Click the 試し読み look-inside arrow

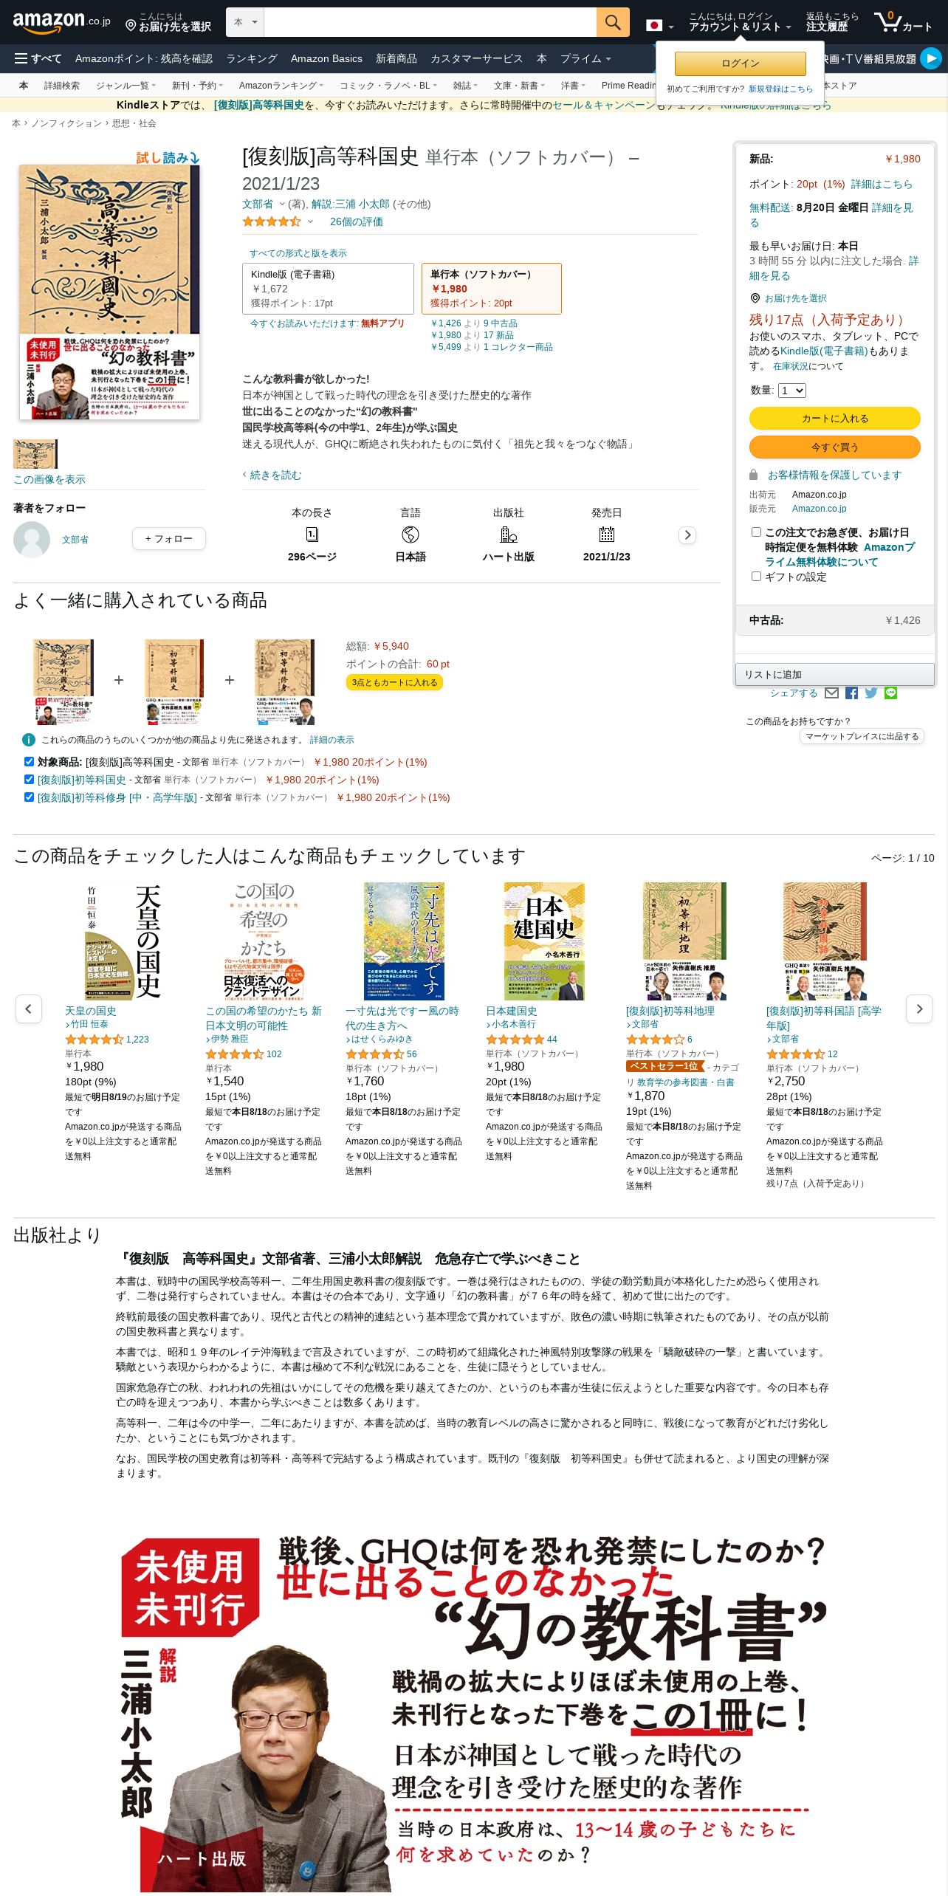coord(168,158)
